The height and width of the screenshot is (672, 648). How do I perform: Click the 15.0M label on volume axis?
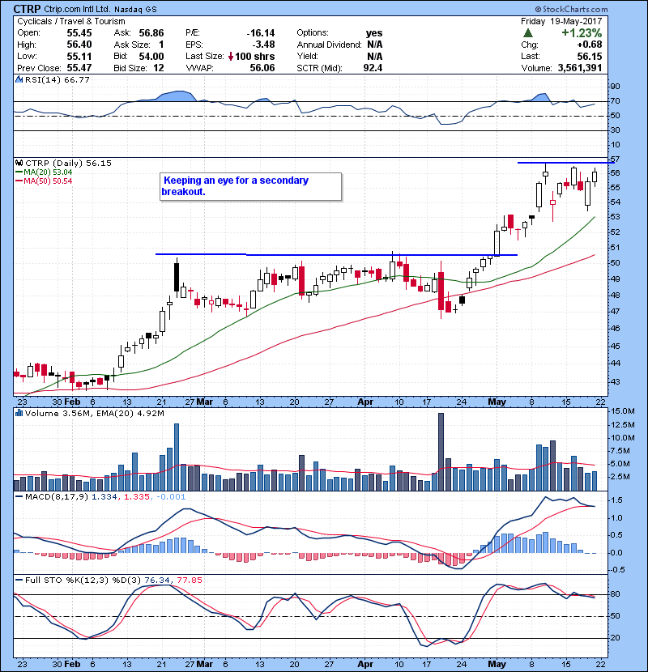(623, 411)
